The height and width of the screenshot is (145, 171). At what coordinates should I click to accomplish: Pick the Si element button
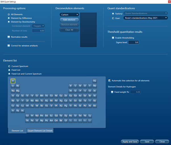tap(75, 91)
